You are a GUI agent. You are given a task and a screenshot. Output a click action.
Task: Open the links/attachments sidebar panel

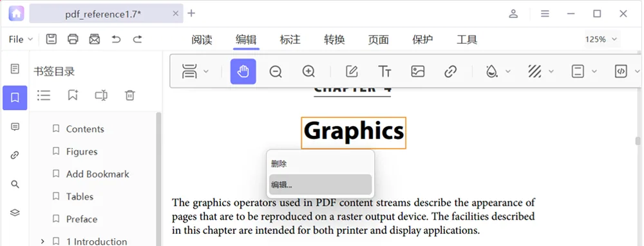point(15,155)
